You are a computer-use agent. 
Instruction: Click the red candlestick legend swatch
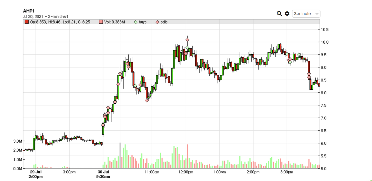tap(27, 22)
